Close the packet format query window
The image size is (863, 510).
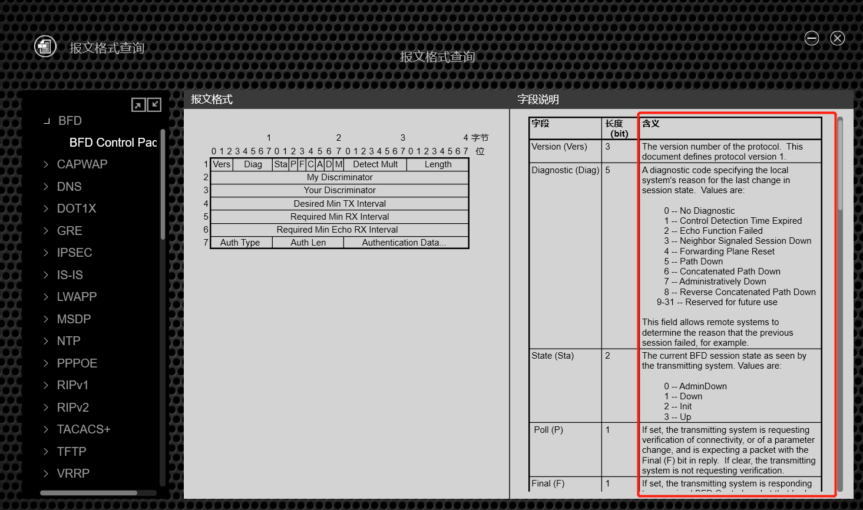837,38
